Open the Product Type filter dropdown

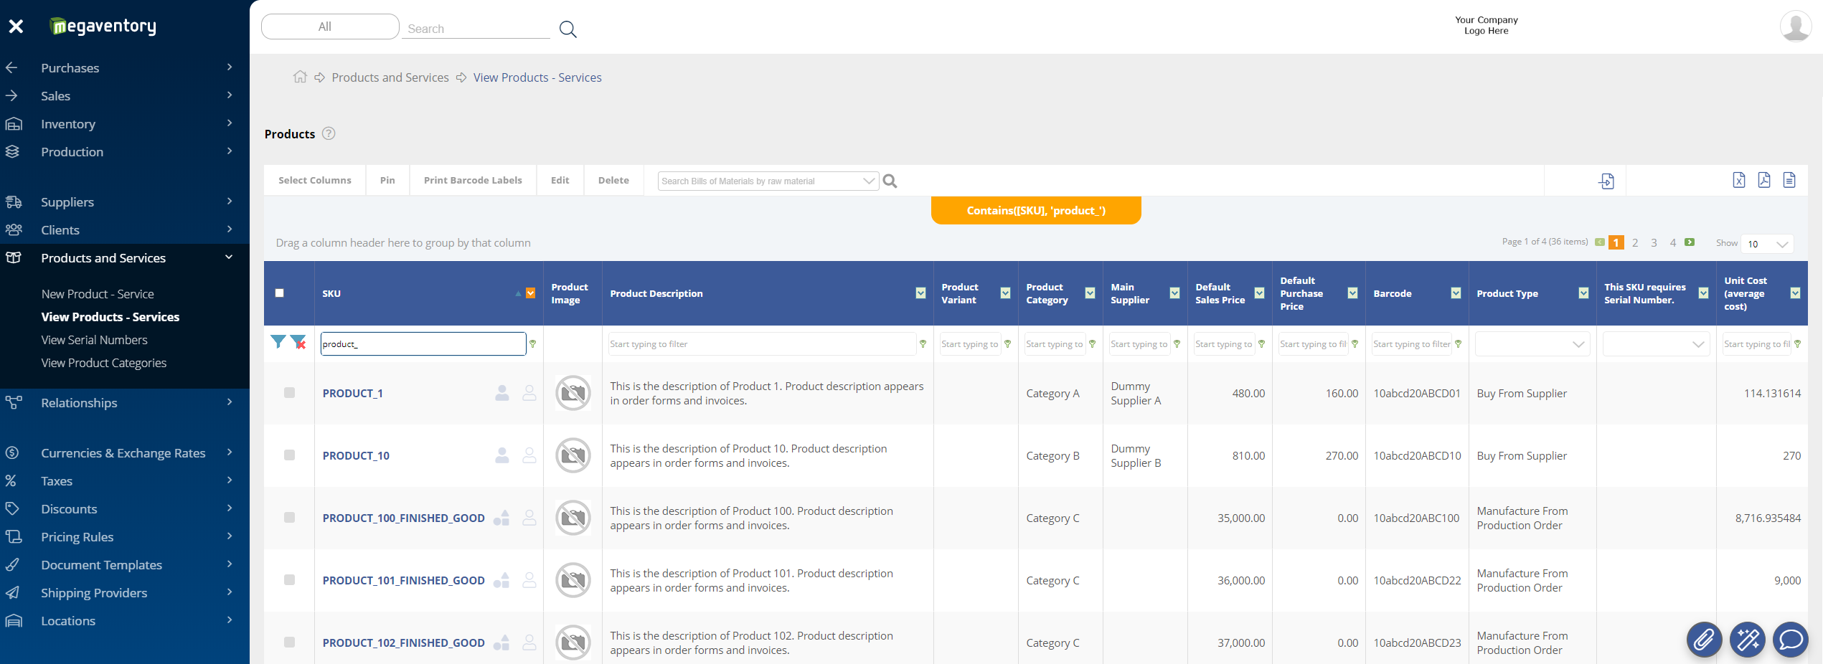(1532, 344)
